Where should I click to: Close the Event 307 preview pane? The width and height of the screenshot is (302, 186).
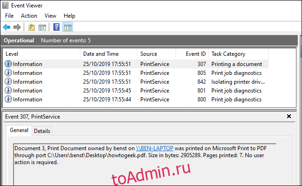click(289, 116)
